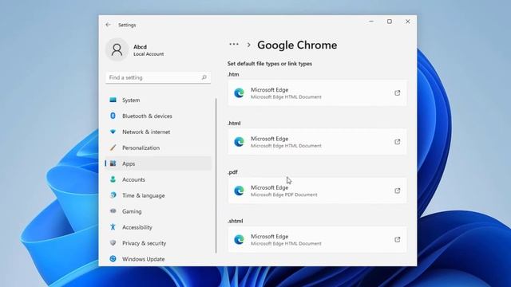Click the Accounts person icon
Screen dimensions: 511x287
tap(113, 179)
